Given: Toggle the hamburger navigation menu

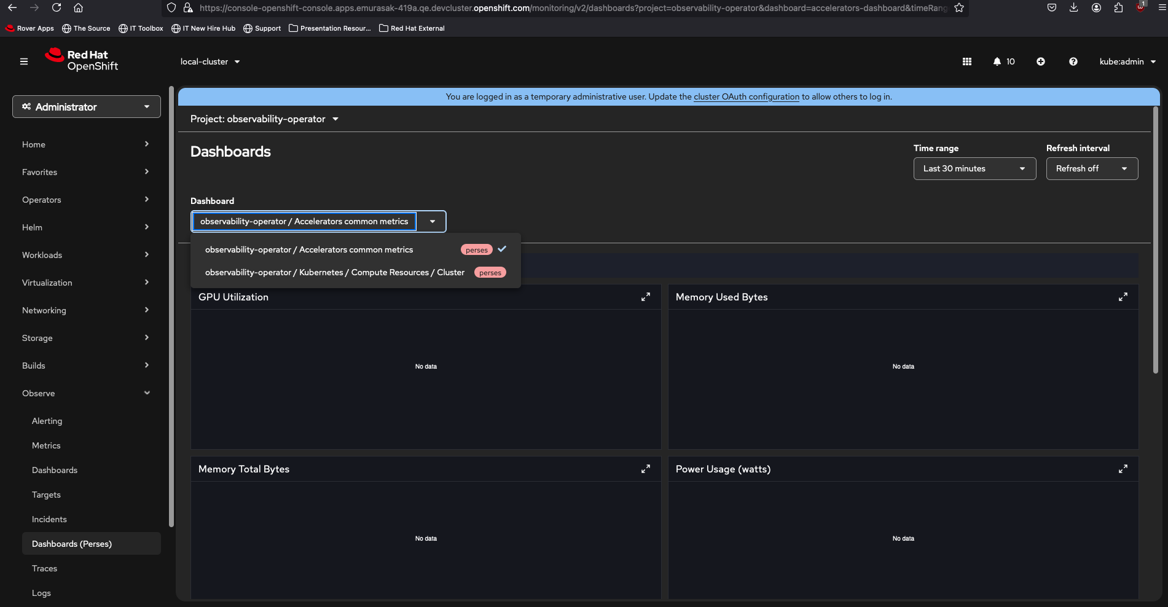Looking at the screenshot, I should 24,61.
